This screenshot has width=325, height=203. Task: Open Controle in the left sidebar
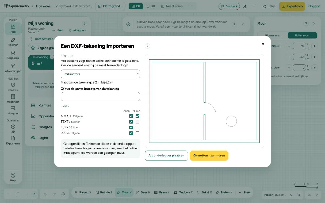(13, 87)
